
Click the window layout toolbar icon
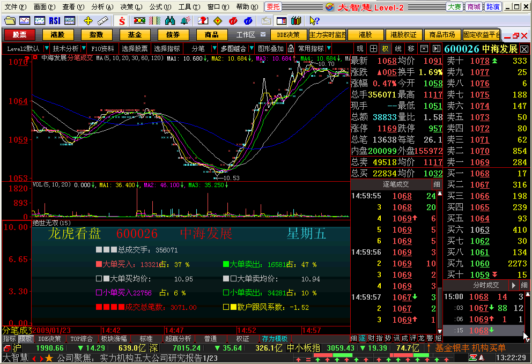coord(282,21)
